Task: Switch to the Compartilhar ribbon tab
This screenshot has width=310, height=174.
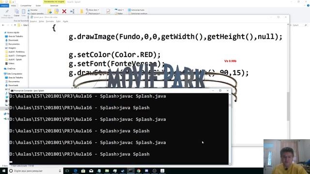Action: tap(26, 6)
